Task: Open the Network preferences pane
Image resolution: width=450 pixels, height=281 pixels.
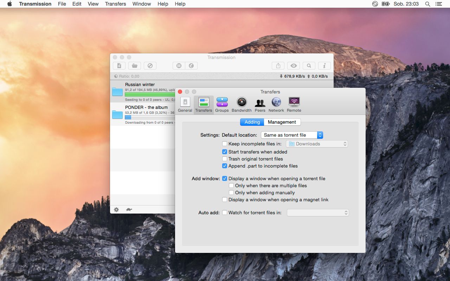Action: pyautogui.click(x=276, y=105)
